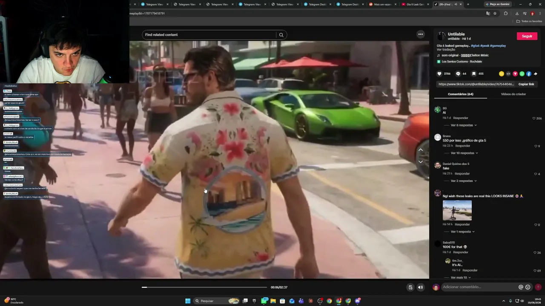
Task: Reply to Bruno's comment via Responder
Action: click(463, 146)
